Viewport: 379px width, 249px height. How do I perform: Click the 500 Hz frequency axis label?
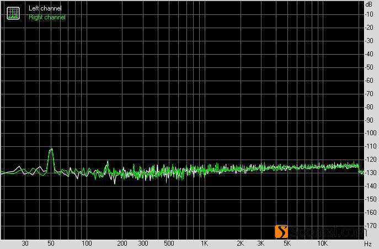tap(169, 243)
